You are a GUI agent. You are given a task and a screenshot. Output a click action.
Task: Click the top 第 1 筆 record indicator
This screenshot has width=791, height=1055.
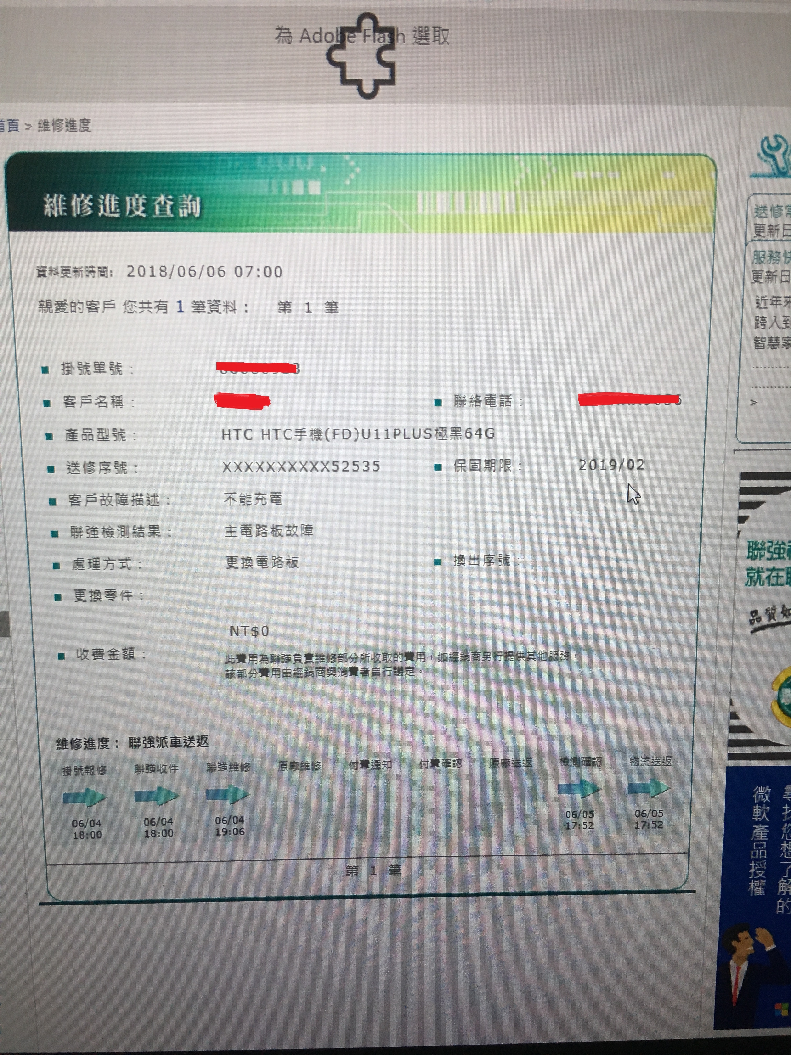point(308,307)
